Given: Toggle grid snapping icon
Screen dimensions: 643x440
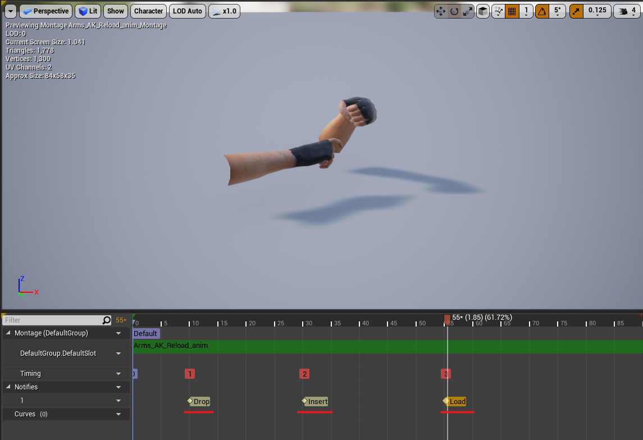Looking at the screenshot, I should [512, 11].
